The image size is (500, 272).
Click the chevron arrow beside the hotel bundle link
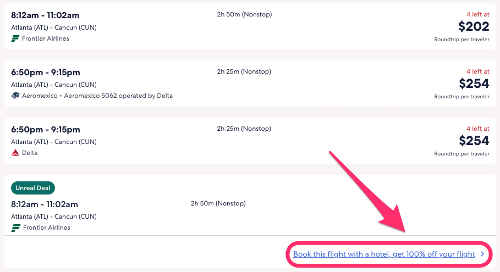point(482,254)
